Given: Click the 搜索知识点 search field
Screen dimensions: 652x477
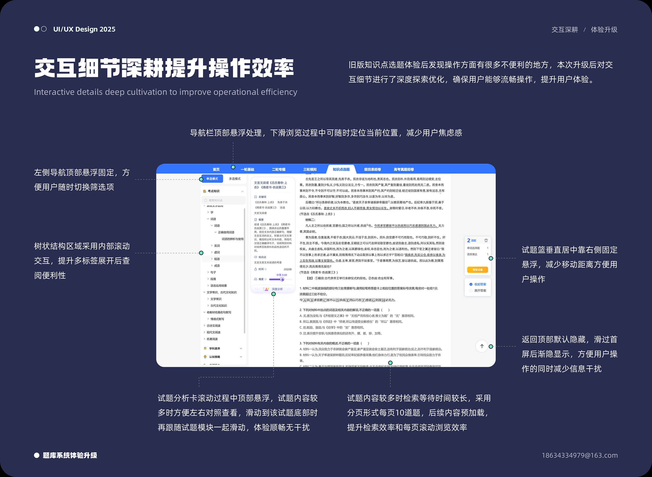Looking at the screenshot, I should point(224,200).
